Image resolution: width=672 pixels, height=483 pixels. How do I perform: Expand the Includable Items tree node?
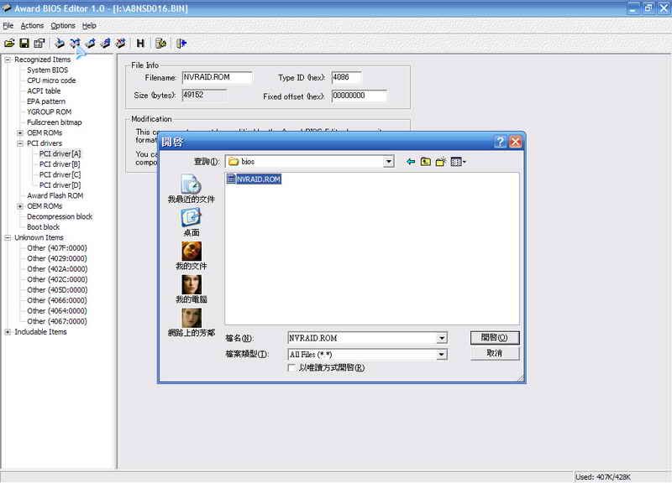[x=8, y=332]
